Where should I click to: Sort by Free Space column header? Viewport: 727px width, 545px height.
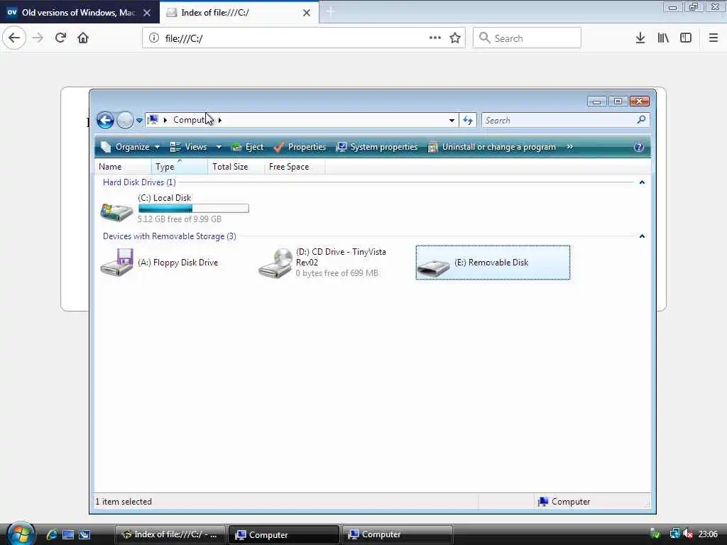pyautogui.click(x=295, y=166)
